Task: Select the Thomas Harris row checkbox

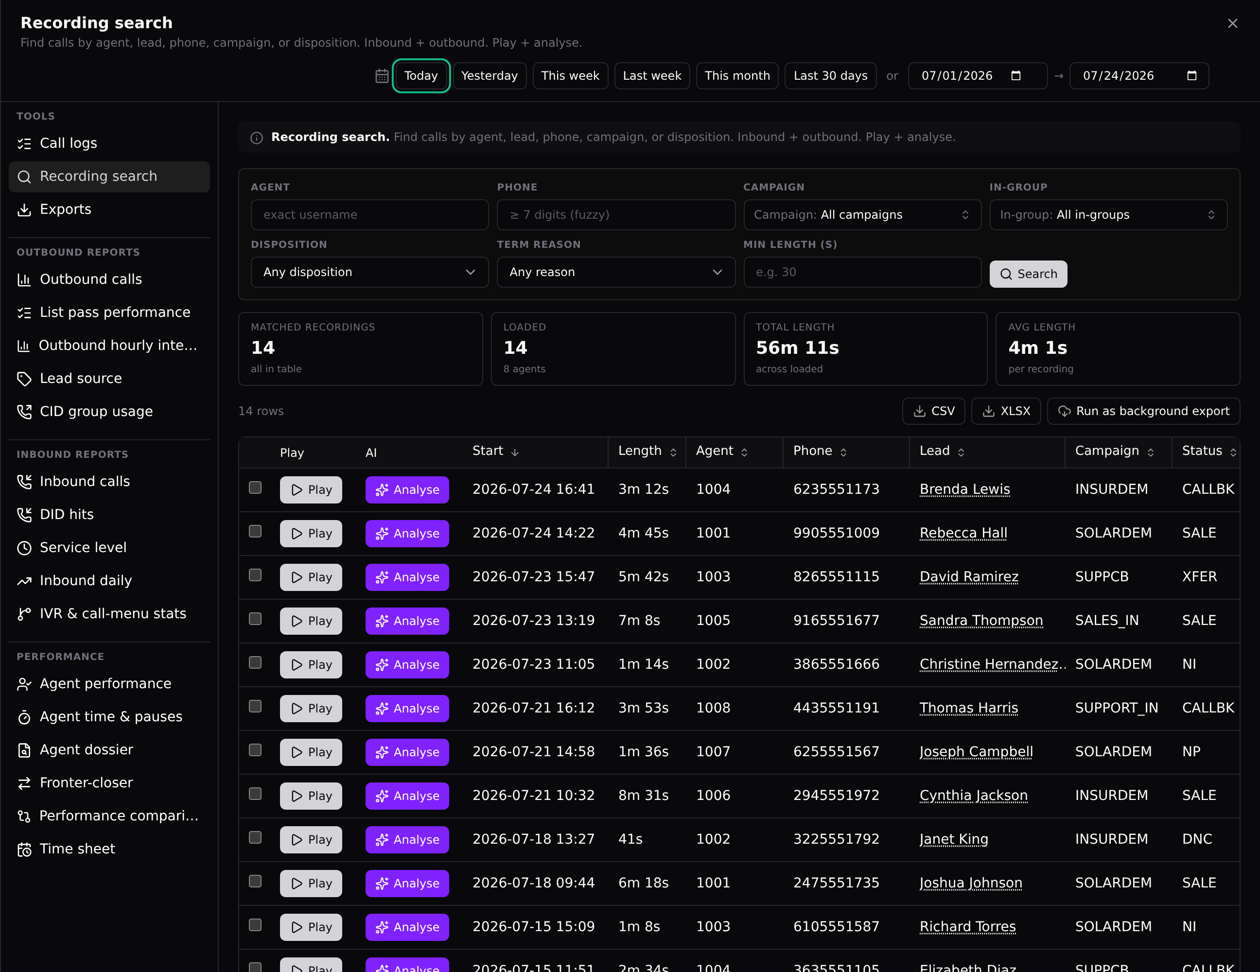Action: 255,706
